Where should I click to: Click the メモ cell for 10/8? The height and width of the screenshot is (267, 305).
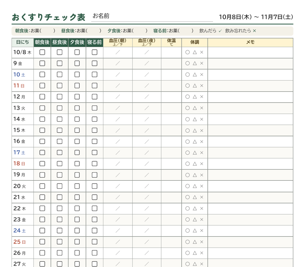(x=250, y=52)
